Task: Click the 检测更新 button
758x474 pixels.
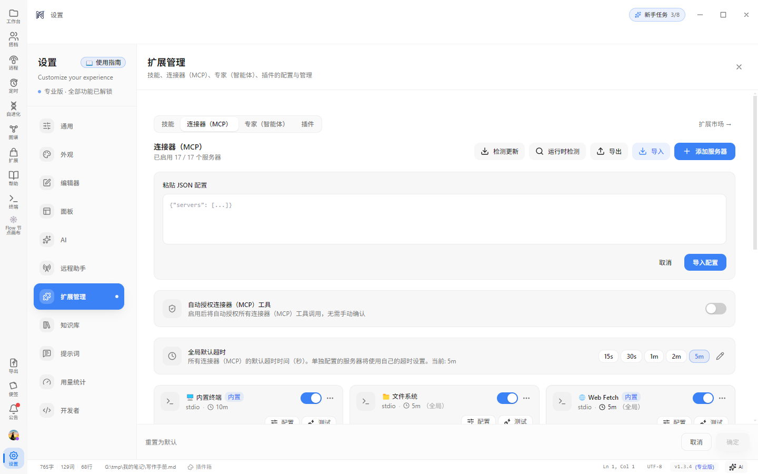Action: click(500, 152)
